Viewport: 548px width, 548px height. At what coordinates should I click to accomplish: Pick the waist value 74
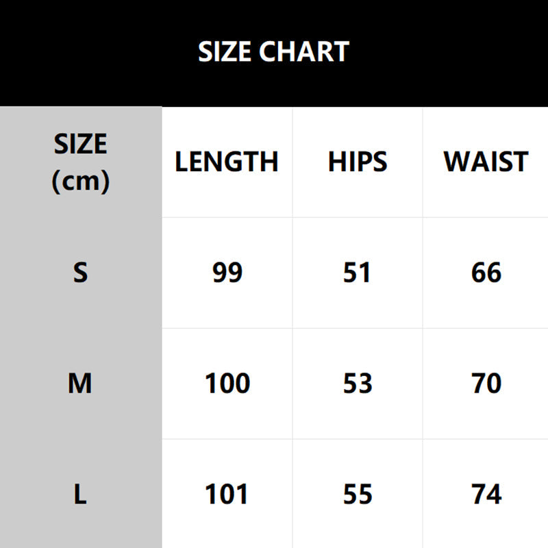[x=486, y=495]
